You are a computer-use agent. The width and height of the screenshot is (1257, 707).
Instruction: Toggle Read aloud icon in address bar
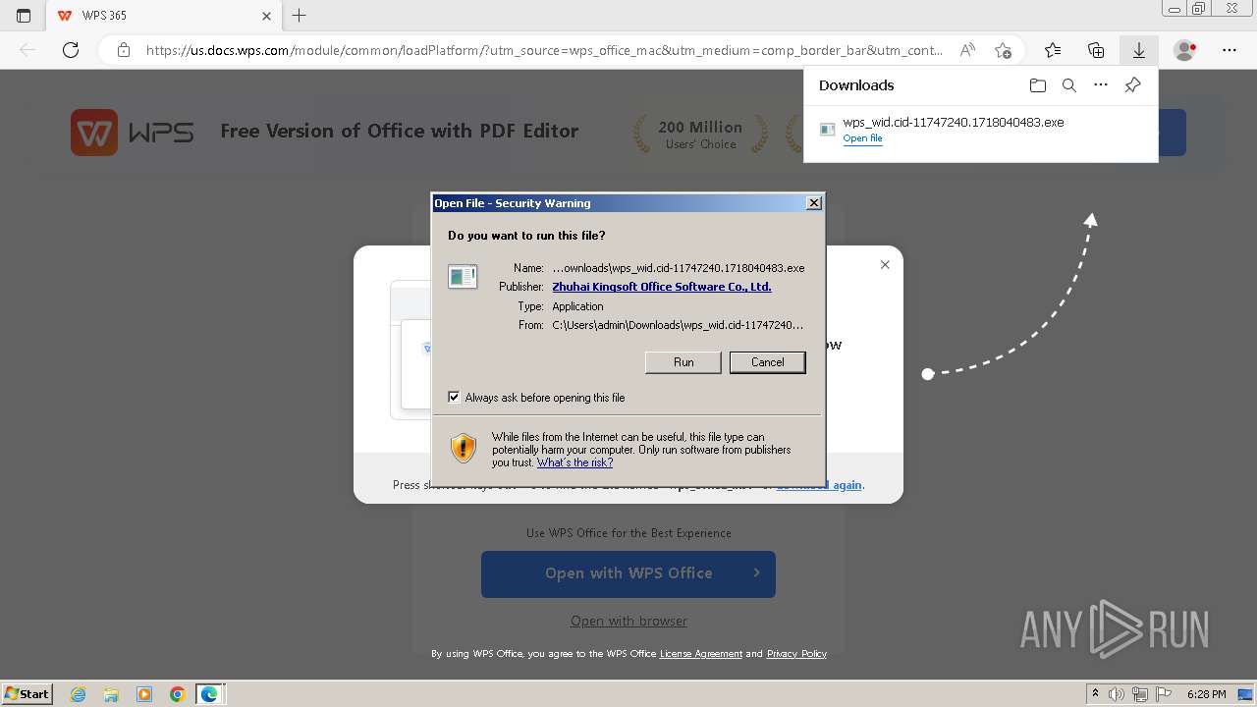click(967, 50)
